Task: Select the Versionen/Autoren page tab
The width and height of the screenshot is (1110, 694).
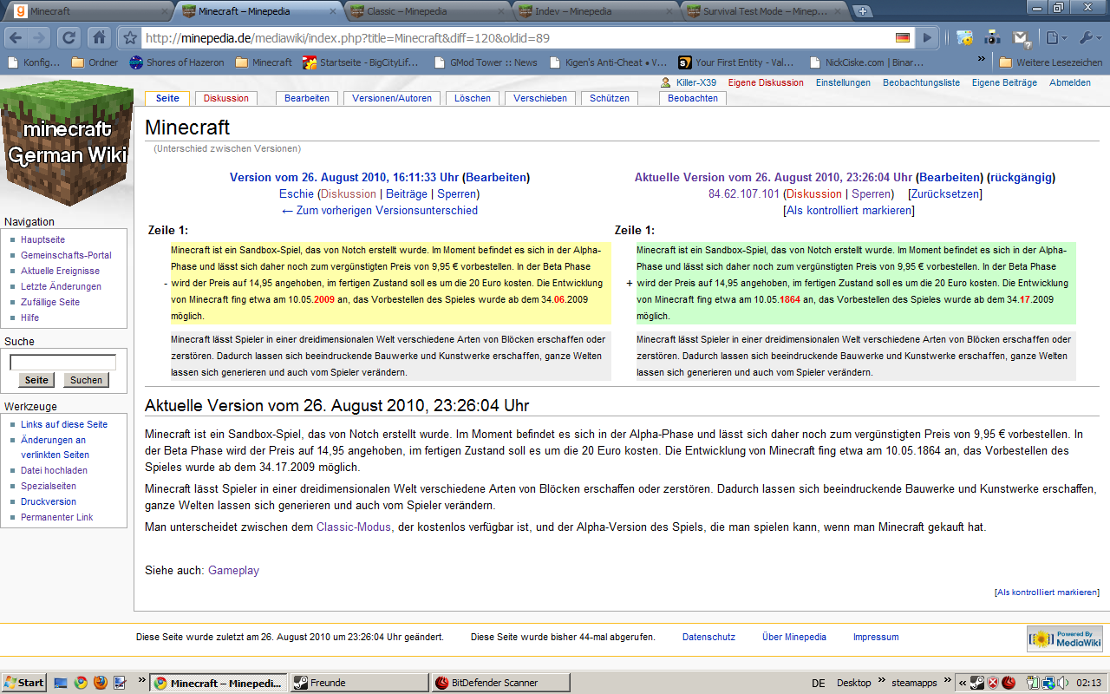Action: (x=391, y=98)
